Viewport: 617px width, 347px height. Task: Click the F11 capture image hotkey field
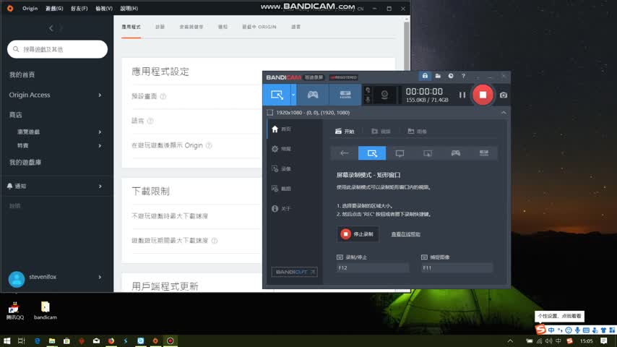pyautogui.click(x=457, y=267)
